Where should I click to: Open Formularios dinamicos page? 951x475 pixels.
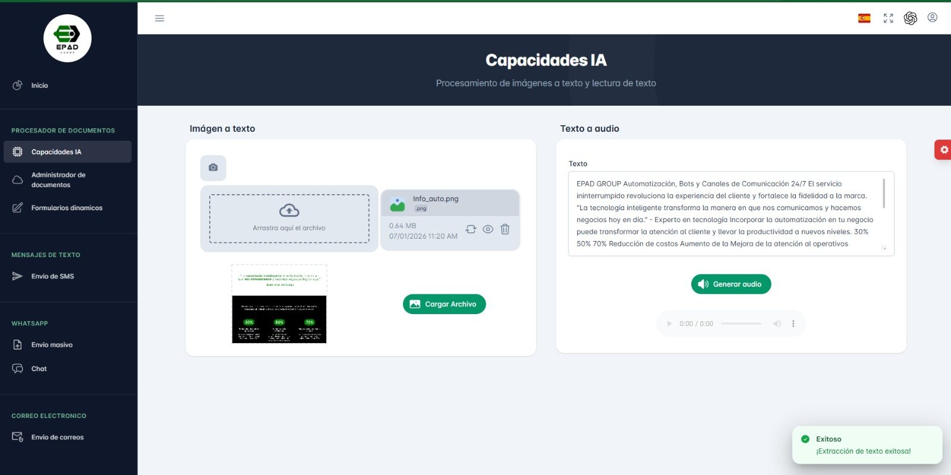click(67, 208)
